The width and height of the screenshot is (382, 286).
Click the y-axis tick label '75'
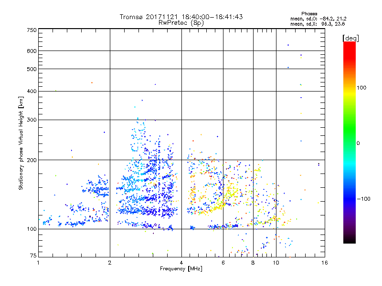point(33,255)
